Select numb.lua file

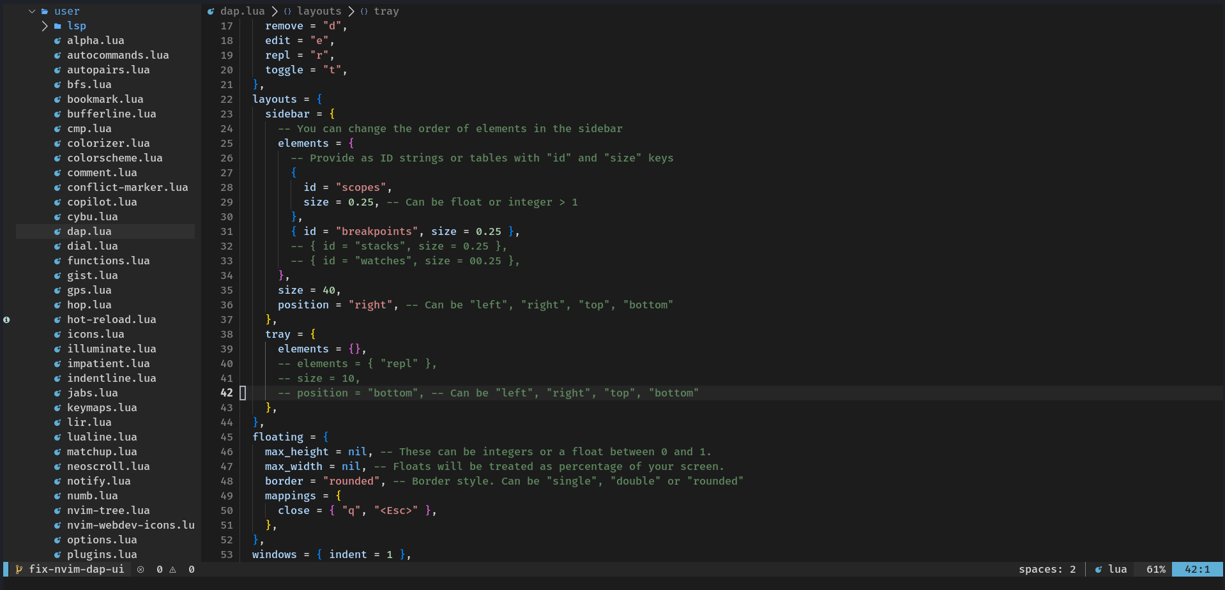point(93,496)
